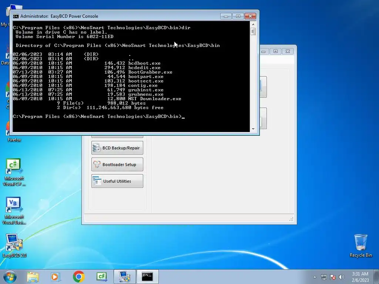This screenshot has width=379, height=284.
Task: Switch to EasyBCD window in taskbar
Action: point(124,277)
